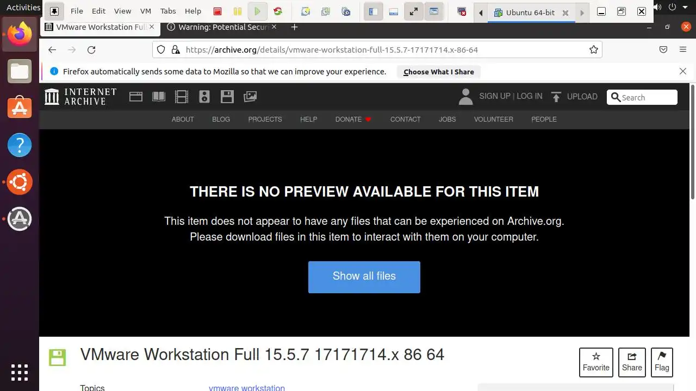Click the Firefox icon in the dock
The height and width of the screenshot is (391, 696).
20,34
